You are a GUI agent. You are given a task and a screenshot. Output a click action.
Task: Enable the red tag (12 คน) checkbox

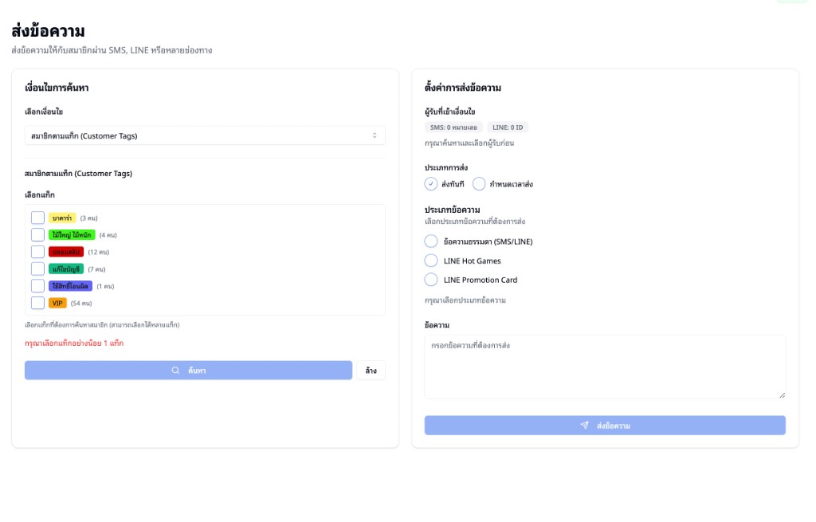[x=37, y=252]
